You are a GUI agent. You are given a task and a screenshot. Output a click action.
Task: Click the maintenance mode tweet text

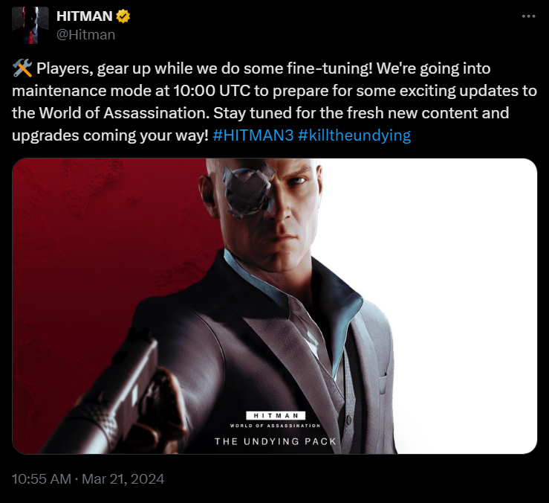coord(275,102)
